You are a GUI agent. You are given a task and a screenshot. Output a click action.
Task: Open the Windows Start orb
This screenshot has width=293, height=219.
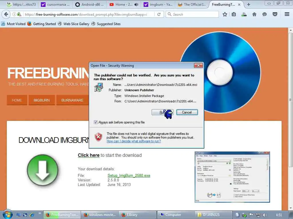tap(8, 214)
